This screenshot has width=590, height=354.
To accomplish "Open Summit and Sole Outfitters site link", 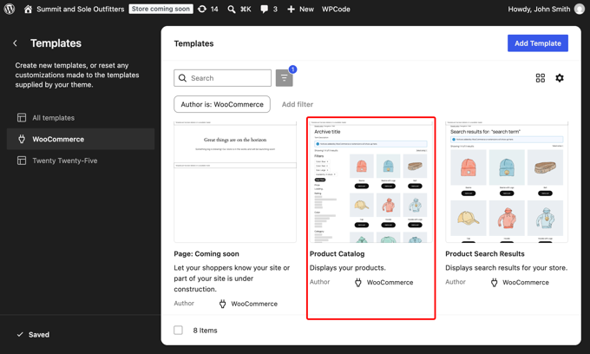I will [80, 9].
